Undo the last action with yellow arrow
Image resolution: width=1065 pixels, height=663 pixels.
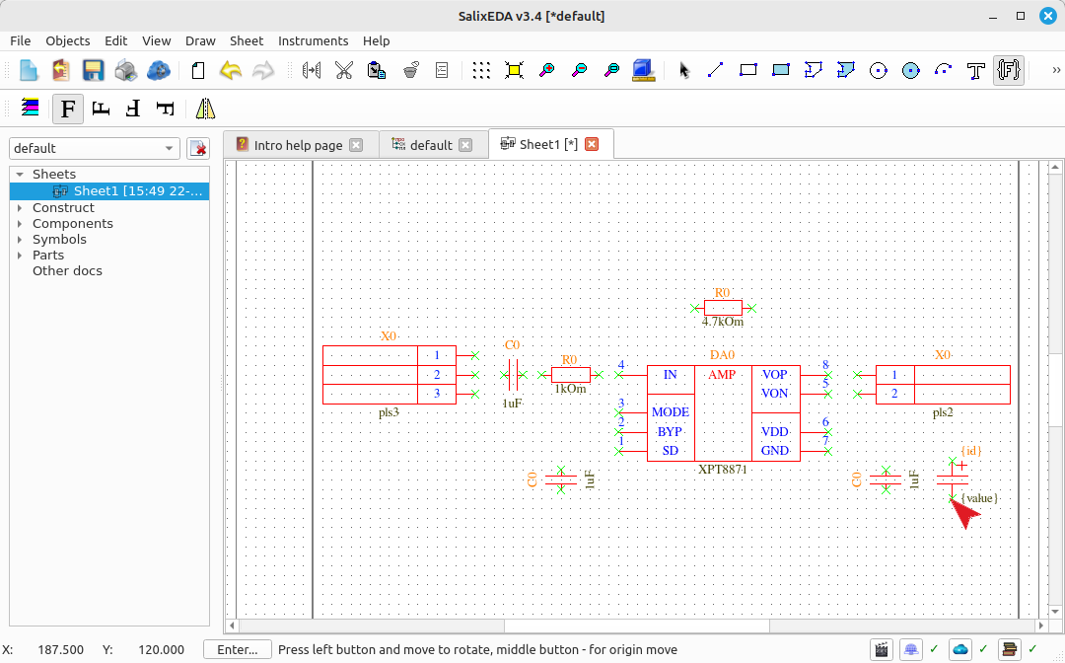click(x=231, y=70)
